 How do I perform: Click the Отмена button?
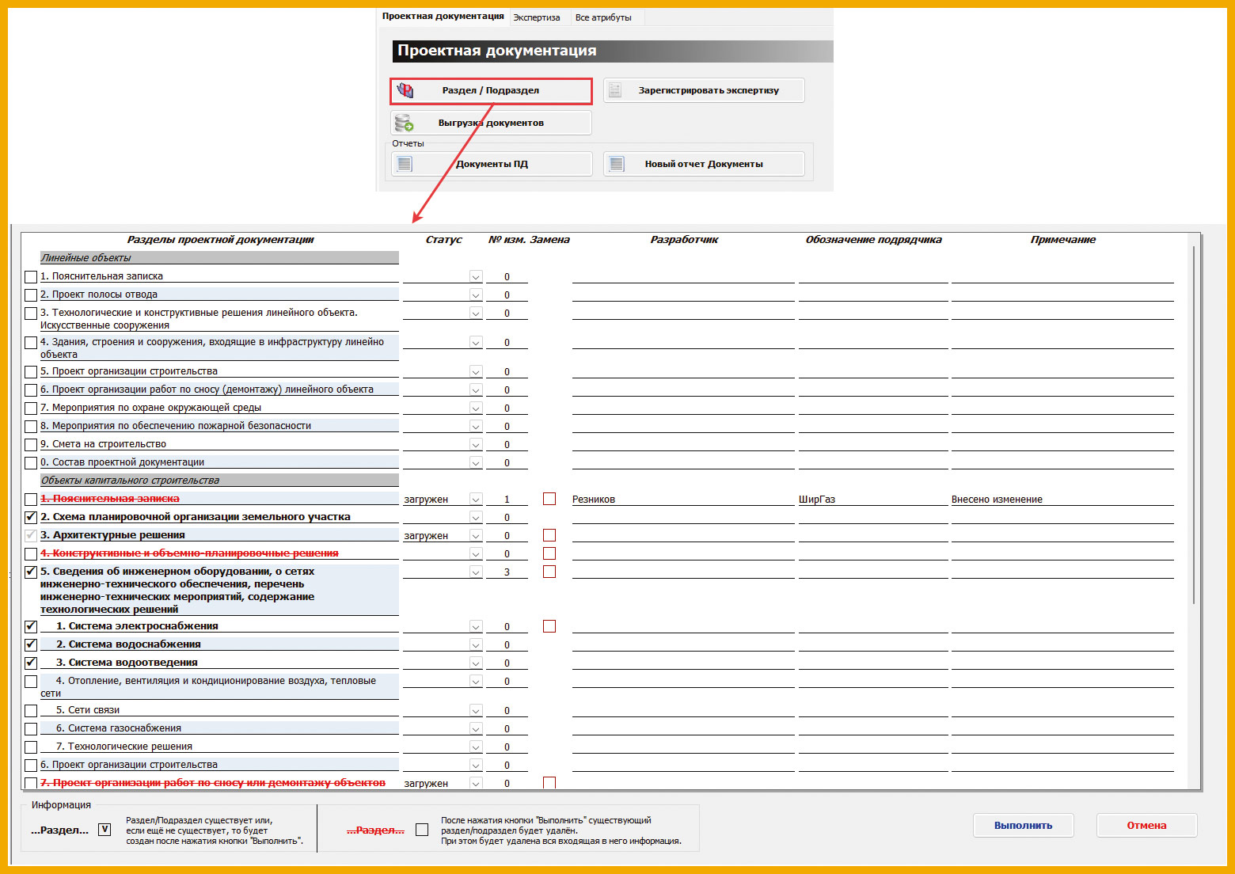tap(1146, 825)
